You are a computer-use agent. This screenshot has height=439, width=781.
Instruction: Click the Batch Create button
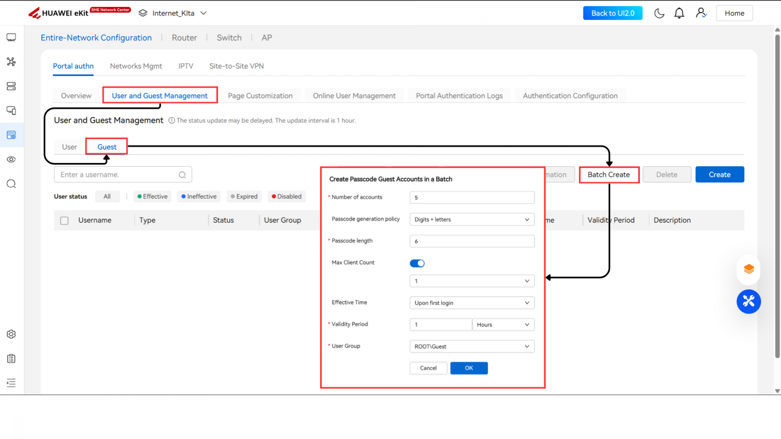pyautogui.click(x=609, y=175)
